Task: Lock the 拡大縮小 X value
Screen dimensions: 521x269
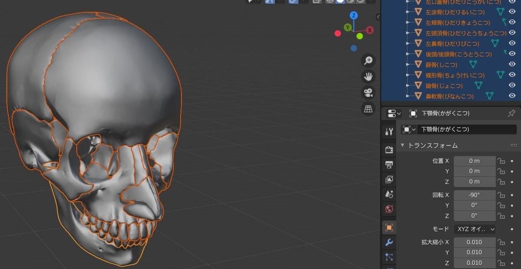Action: point(501,242)
